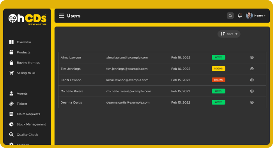Navigate to Tickets

22,104
